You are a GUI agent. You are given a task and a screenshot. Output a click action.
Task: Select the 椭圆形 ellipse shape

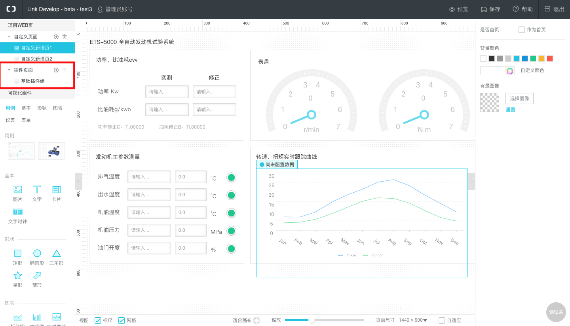(x=37, y=253)
